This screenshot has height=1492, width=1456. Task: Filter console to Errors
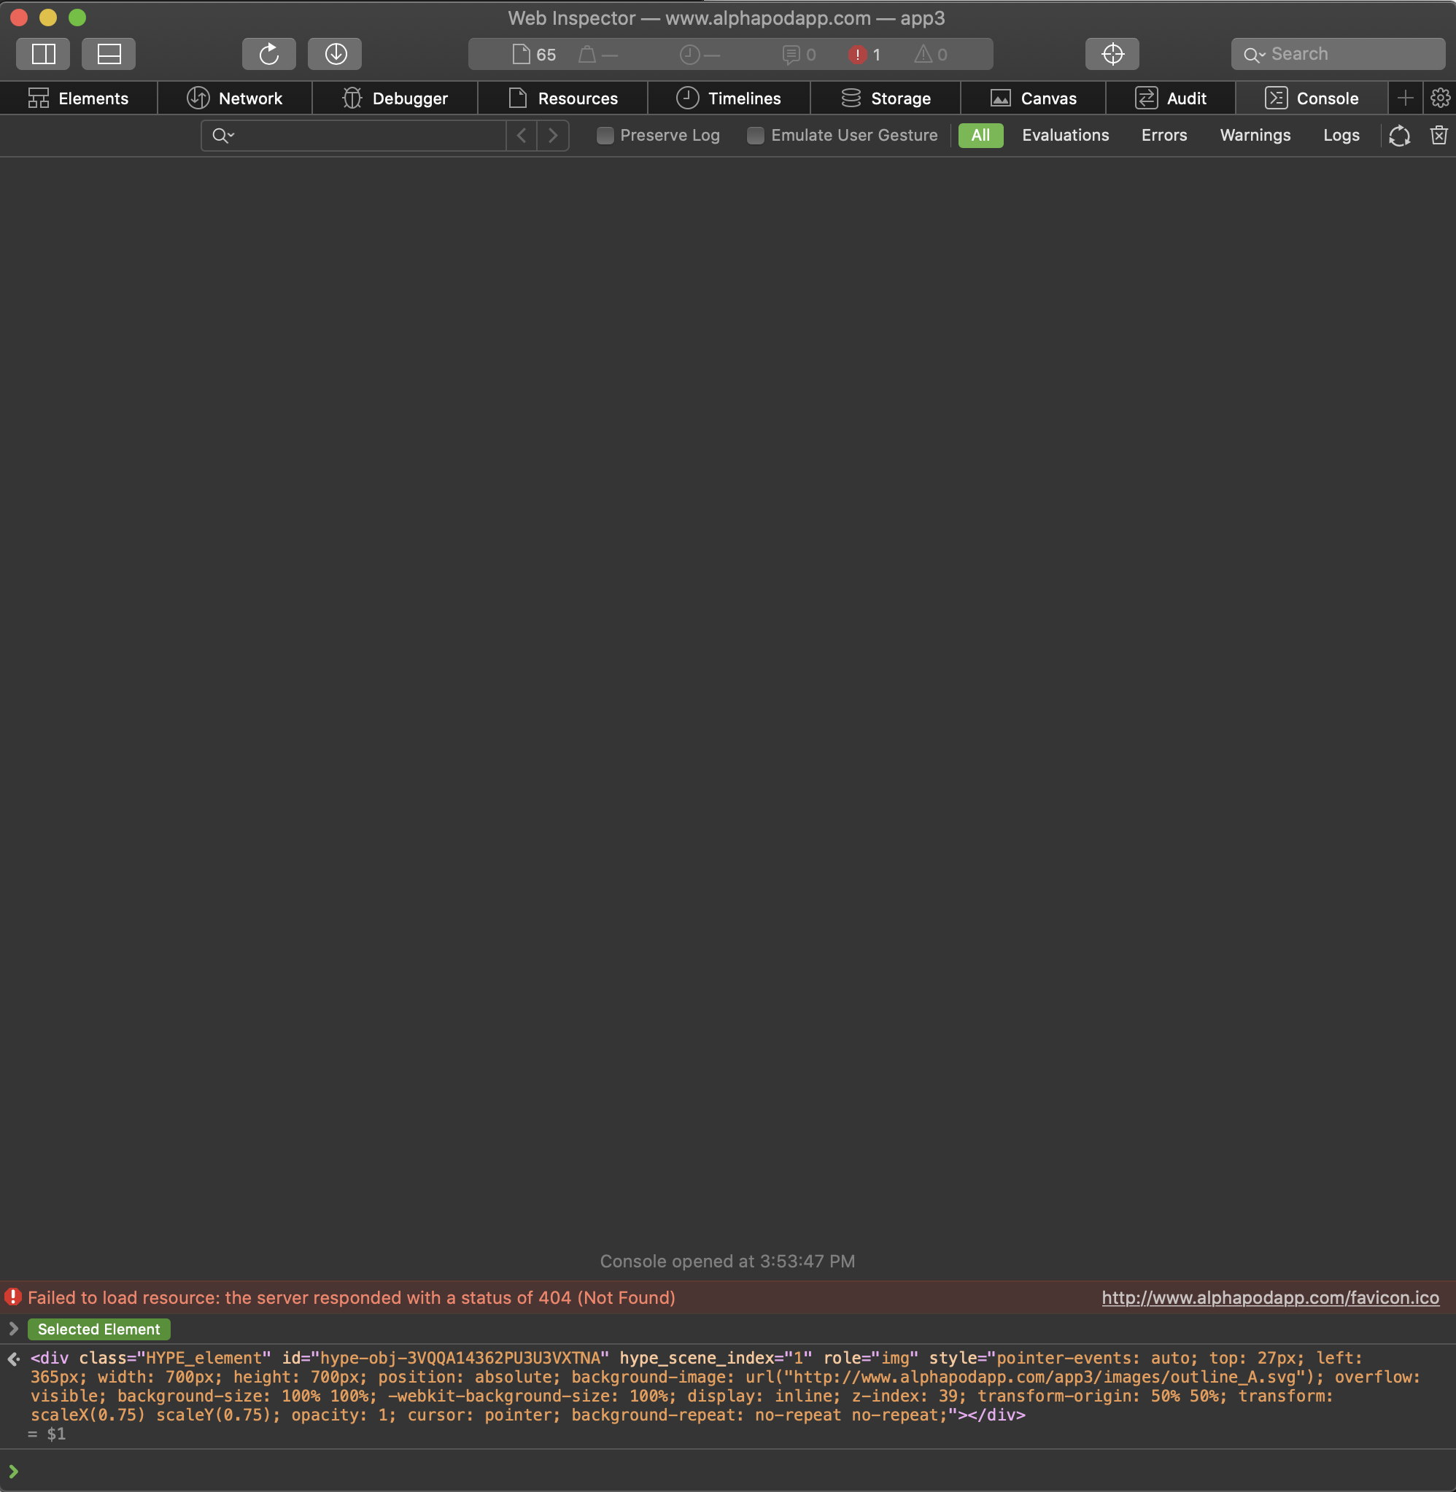pyautogui.click(x=1164, y=136)
